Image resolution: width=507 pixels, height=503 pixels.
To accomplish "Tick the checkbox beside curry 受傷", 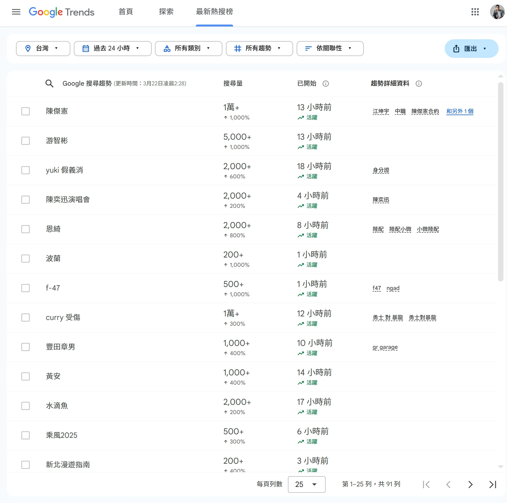I will point(25,318).
